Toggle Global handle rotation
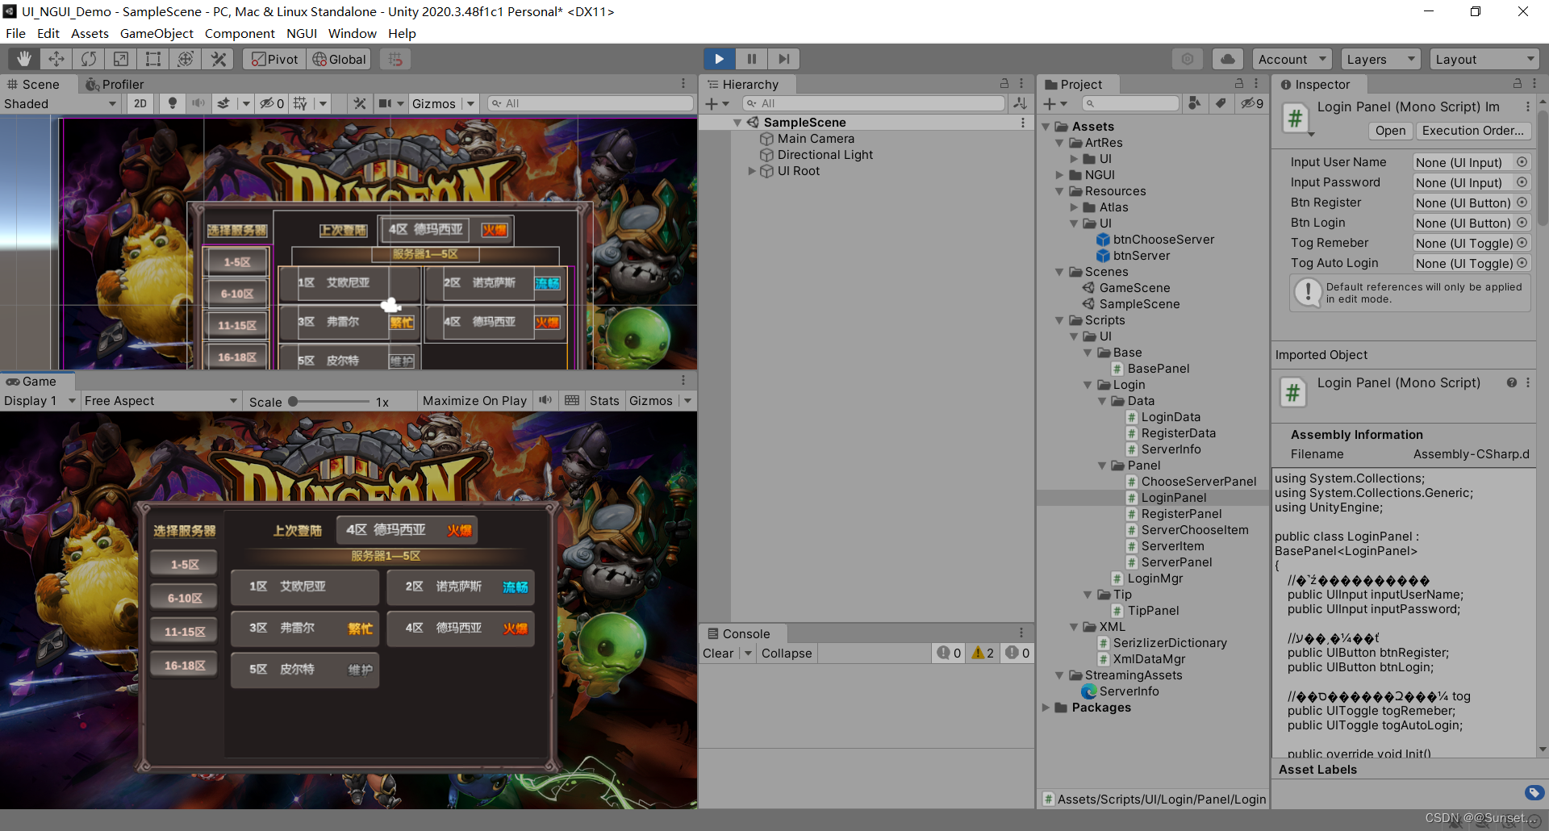 pyautogui.click(x=339, y=59)
